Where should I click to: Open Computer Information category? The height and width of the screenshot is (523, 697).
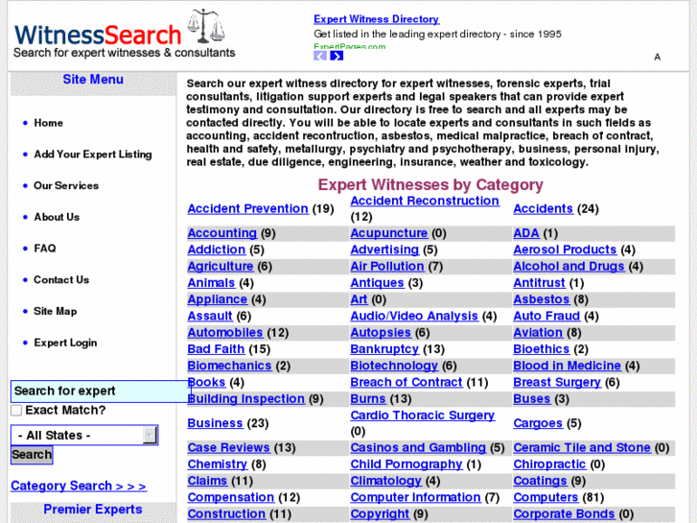(x=416, y=497)
